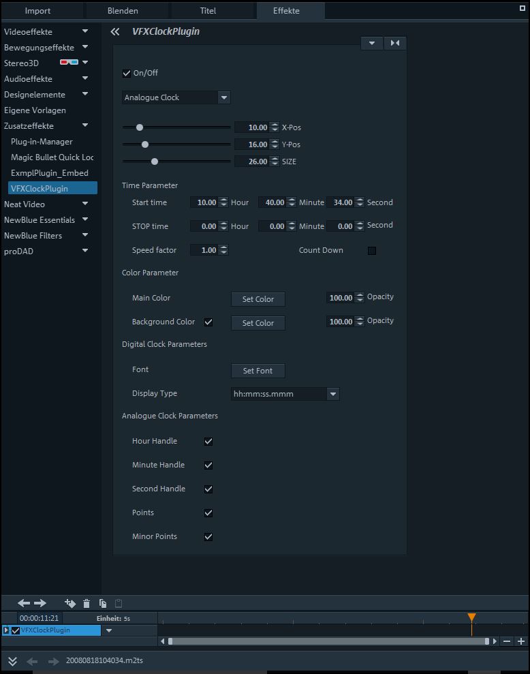The image size is (530, 674).
Task: Click the add keyframe icon
Action: coord(69,603)
